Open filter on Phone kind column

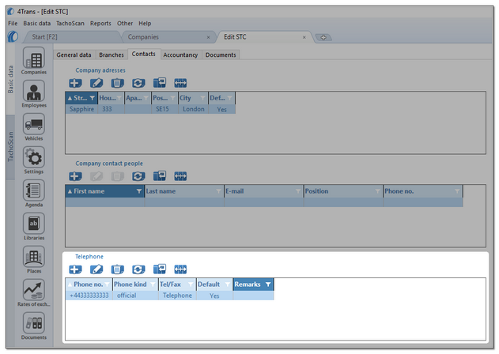point(153,284)
